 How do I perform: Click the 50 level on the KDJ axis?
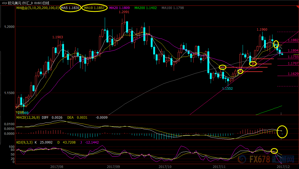[12, 155]
